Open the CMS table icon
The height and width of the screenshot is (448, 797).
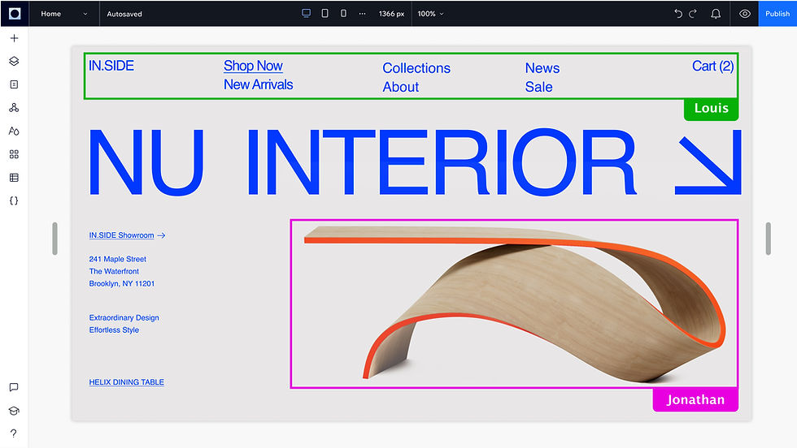coord(15,178)
